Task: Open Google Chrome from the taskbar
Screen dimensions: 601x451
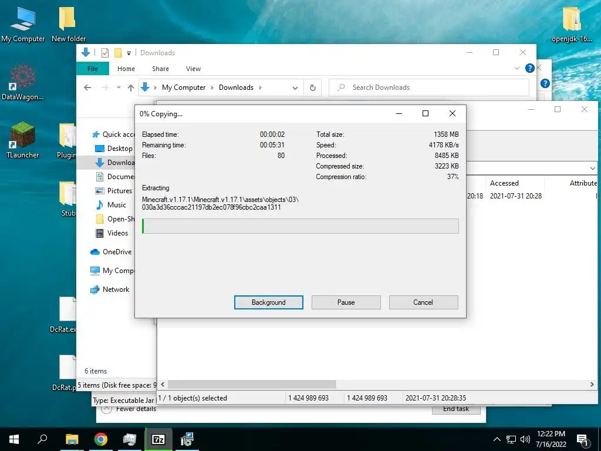Action: [x=101, y=439]
